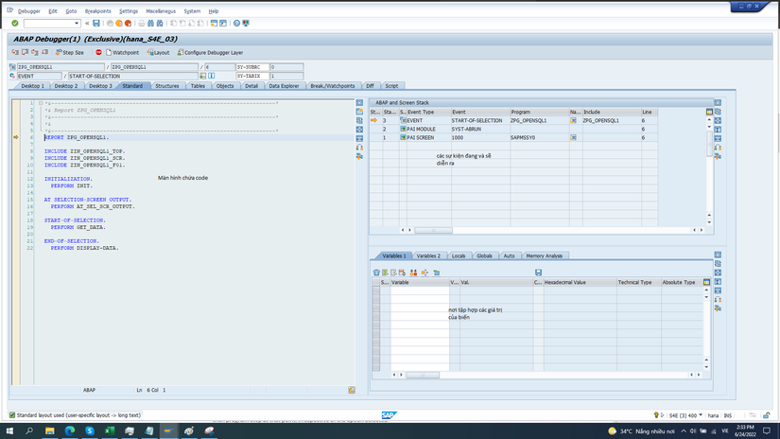Open the Breakpoints menu
780x439 pixels.
pyautogui.click(x=99, y=10)
